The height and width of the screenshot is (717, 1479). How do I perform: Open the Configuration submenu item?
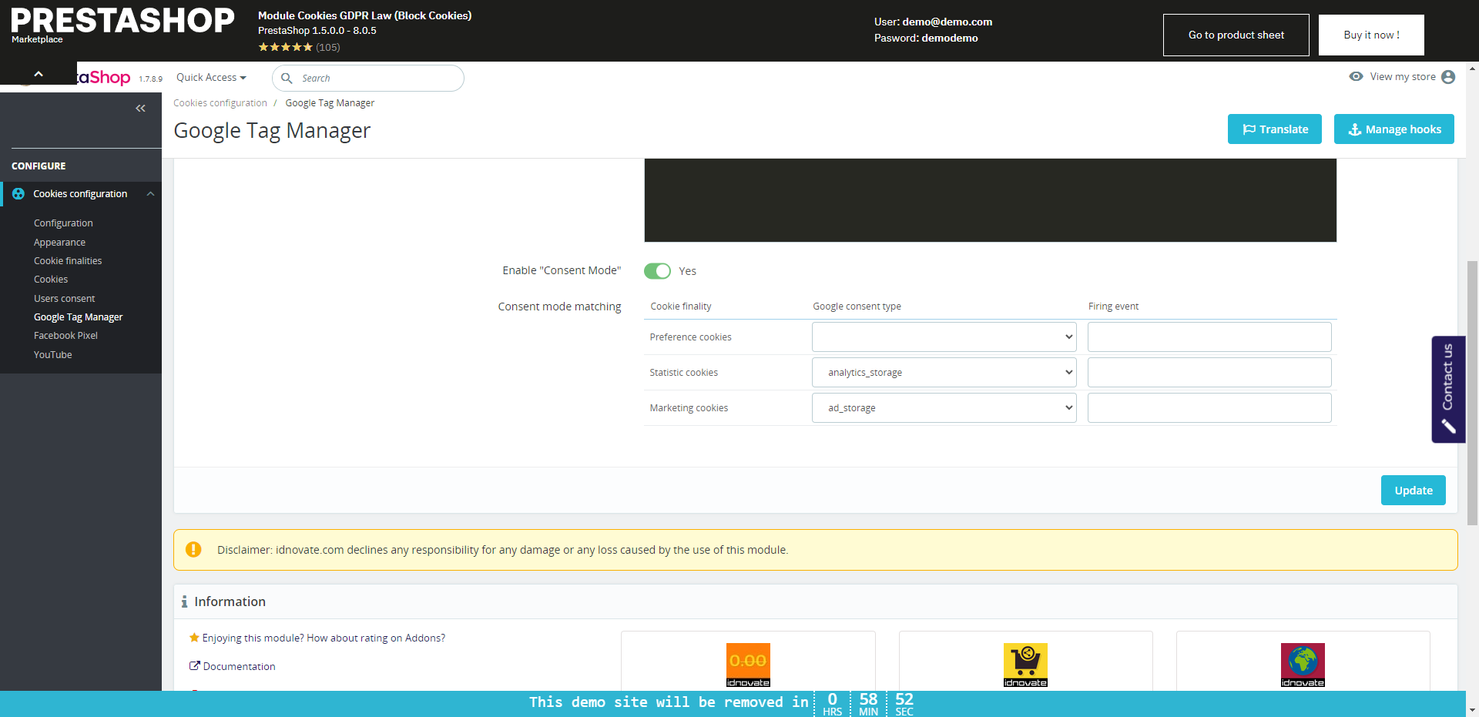click(63, 223)
